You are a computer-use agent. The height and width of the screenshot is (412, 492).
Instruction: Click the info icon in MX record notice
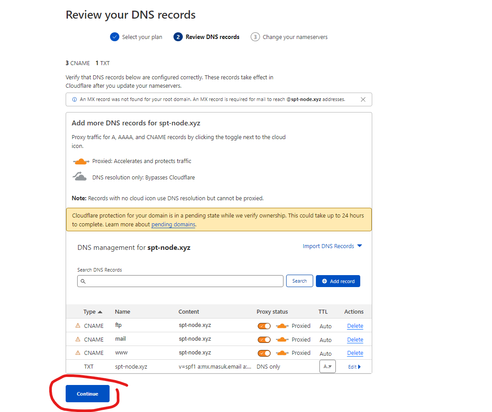click(x=74, y=100)
